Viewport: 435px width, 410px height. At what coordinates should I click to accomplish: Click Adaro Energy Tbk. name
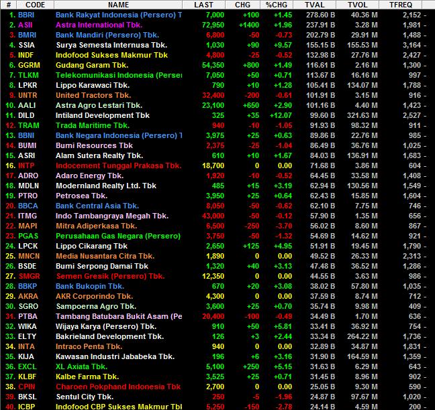pos(89,176)
